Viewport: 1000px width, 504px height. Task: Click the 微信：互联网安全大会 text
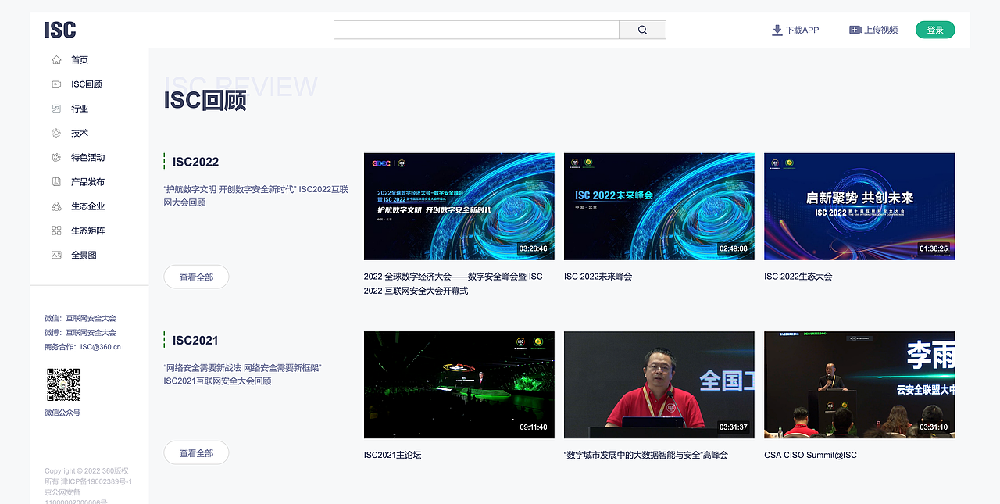[x=80, y=318]
